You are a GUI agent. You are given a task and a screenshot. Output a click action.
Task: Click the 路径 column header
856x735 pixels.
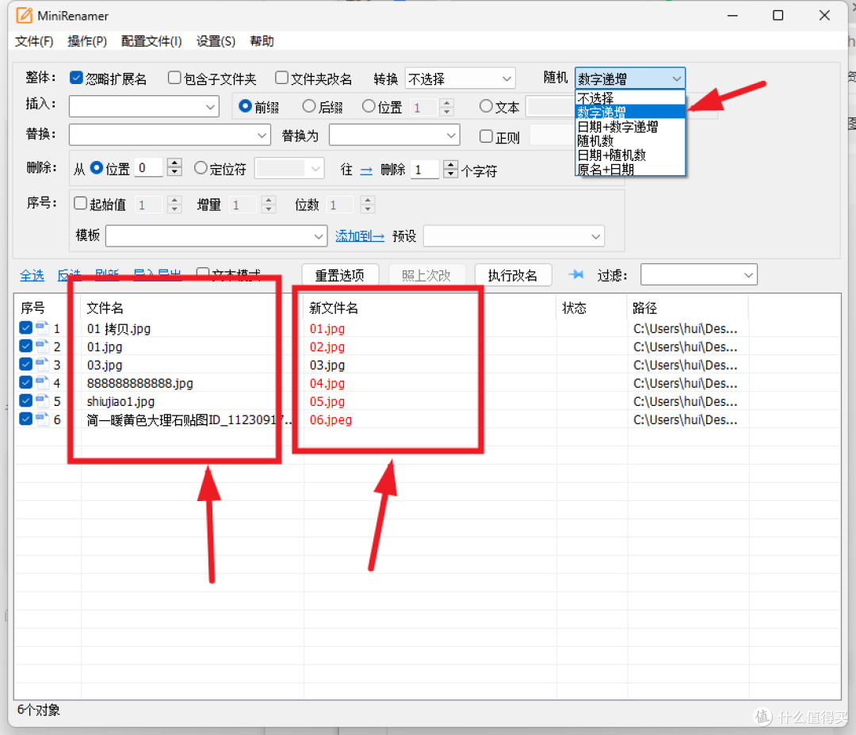point(688,308)
